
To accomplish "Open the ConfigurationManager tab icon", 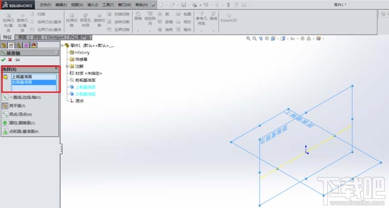I will coord(18,46).
